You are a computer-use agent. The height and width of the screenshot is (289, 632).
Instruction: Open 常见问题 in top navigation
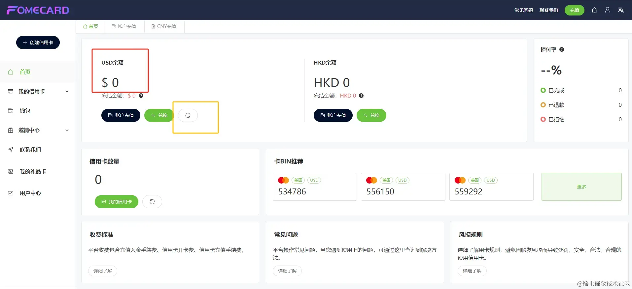tap(524, 10)
